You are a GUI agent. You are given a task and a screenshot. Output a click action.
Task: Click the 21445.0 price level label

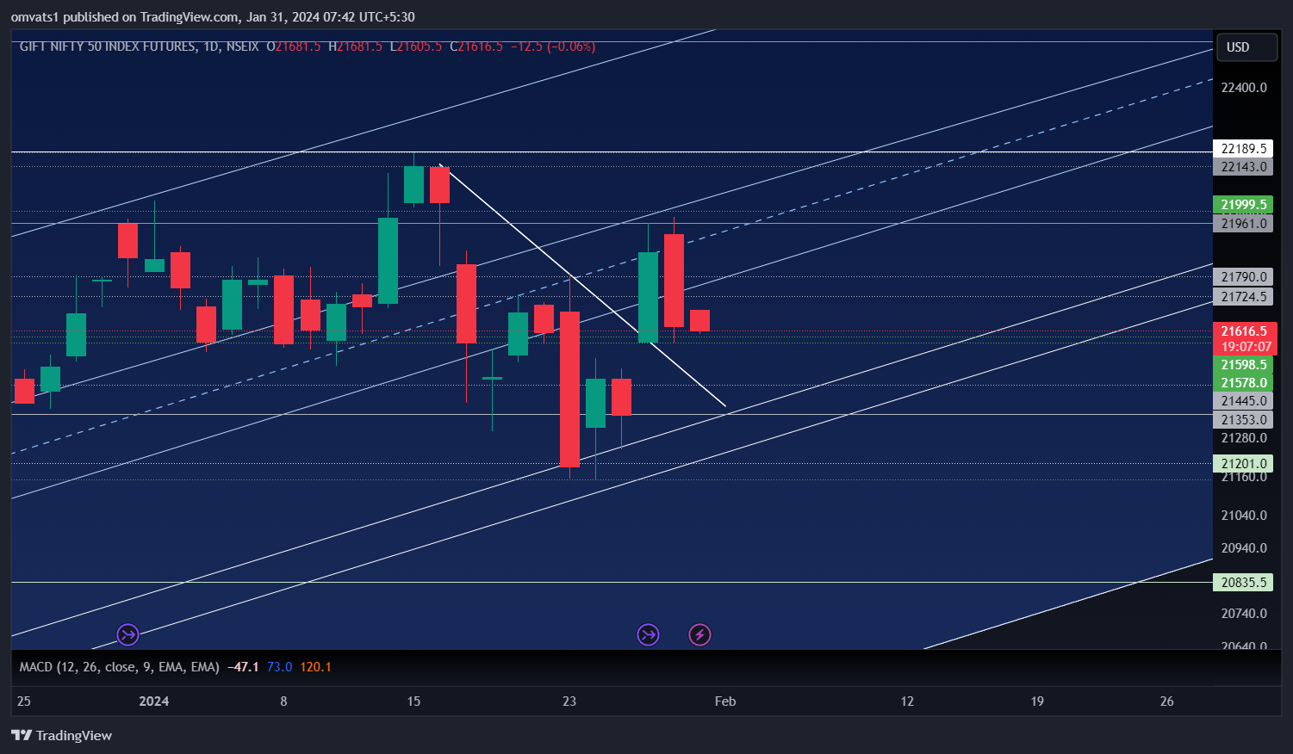click(x=1243, y=401)
